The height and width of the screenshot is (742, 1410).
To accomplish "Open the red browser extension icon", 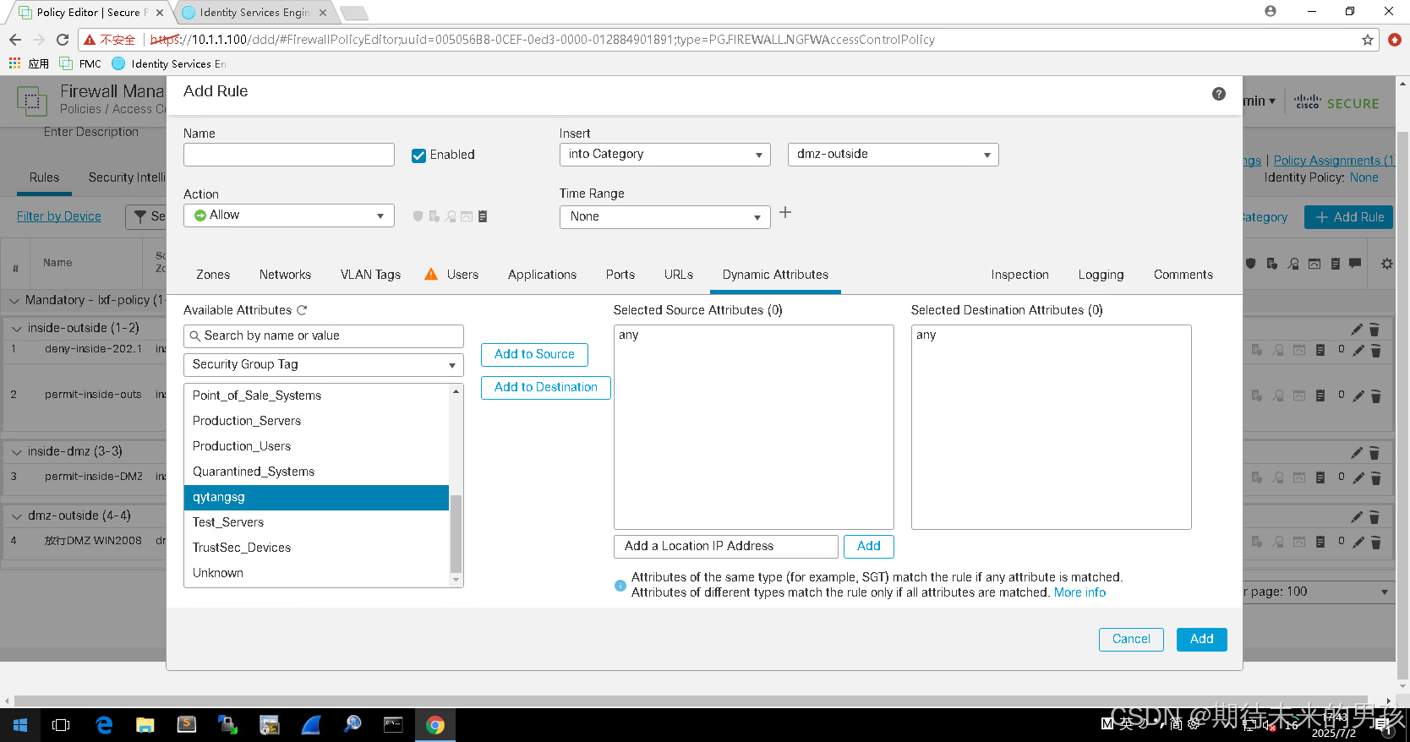I will 1394,40.
